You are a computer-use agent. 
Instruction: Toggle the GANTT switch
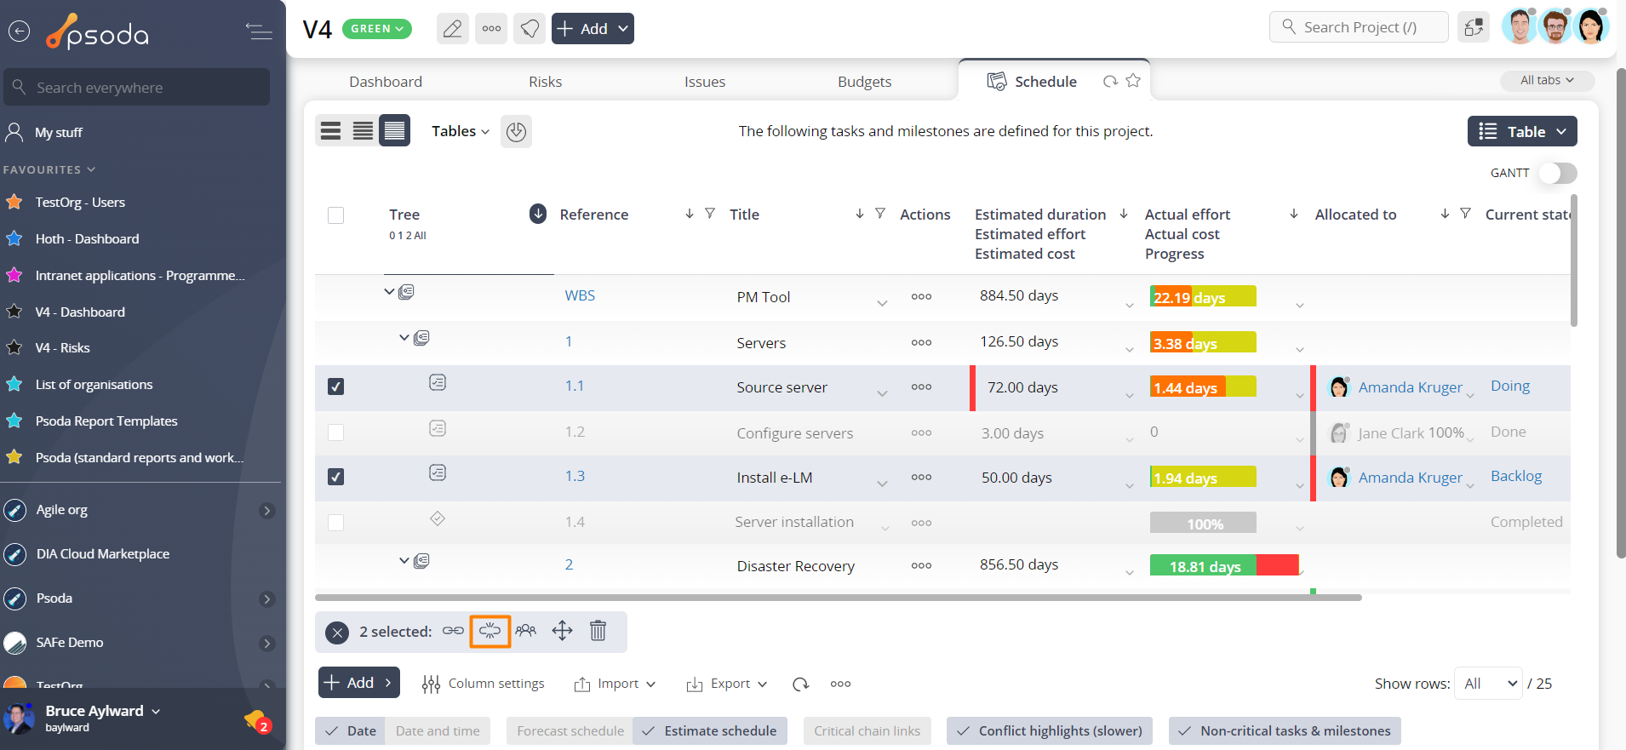(1557, 173)
